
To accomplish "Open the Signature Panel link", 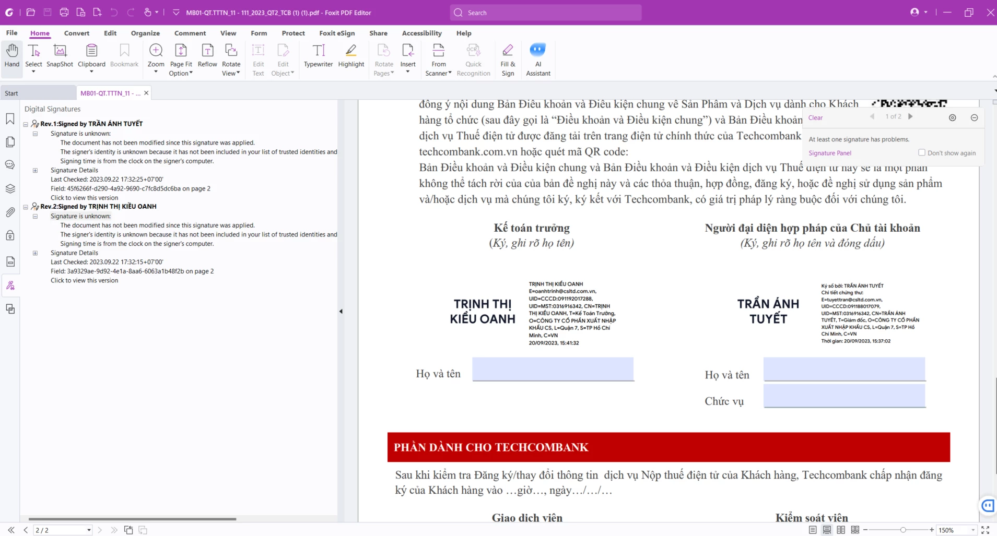I will pyautogui.click(x=829, y=153).
